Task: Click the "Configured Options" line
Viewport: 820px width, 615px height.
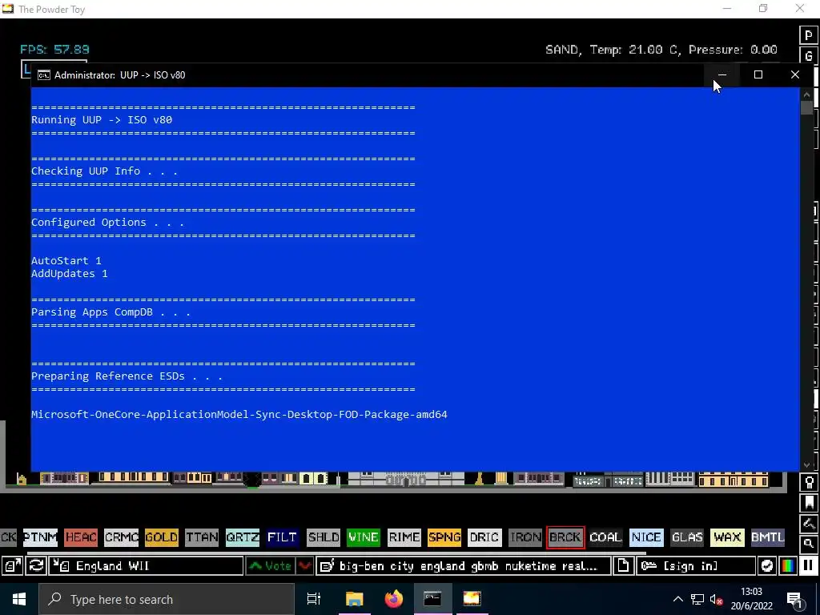Action: 108,223
